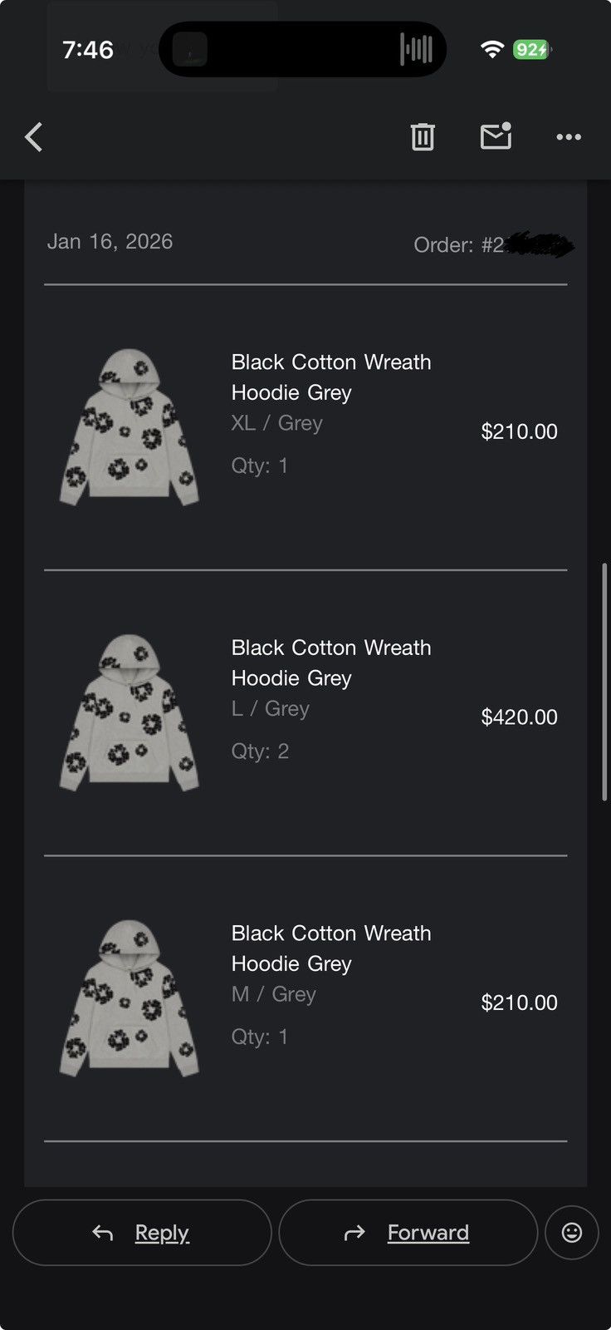Open the three-dot more options menu
Screen dimensions: 611x1330
point(569,137)
